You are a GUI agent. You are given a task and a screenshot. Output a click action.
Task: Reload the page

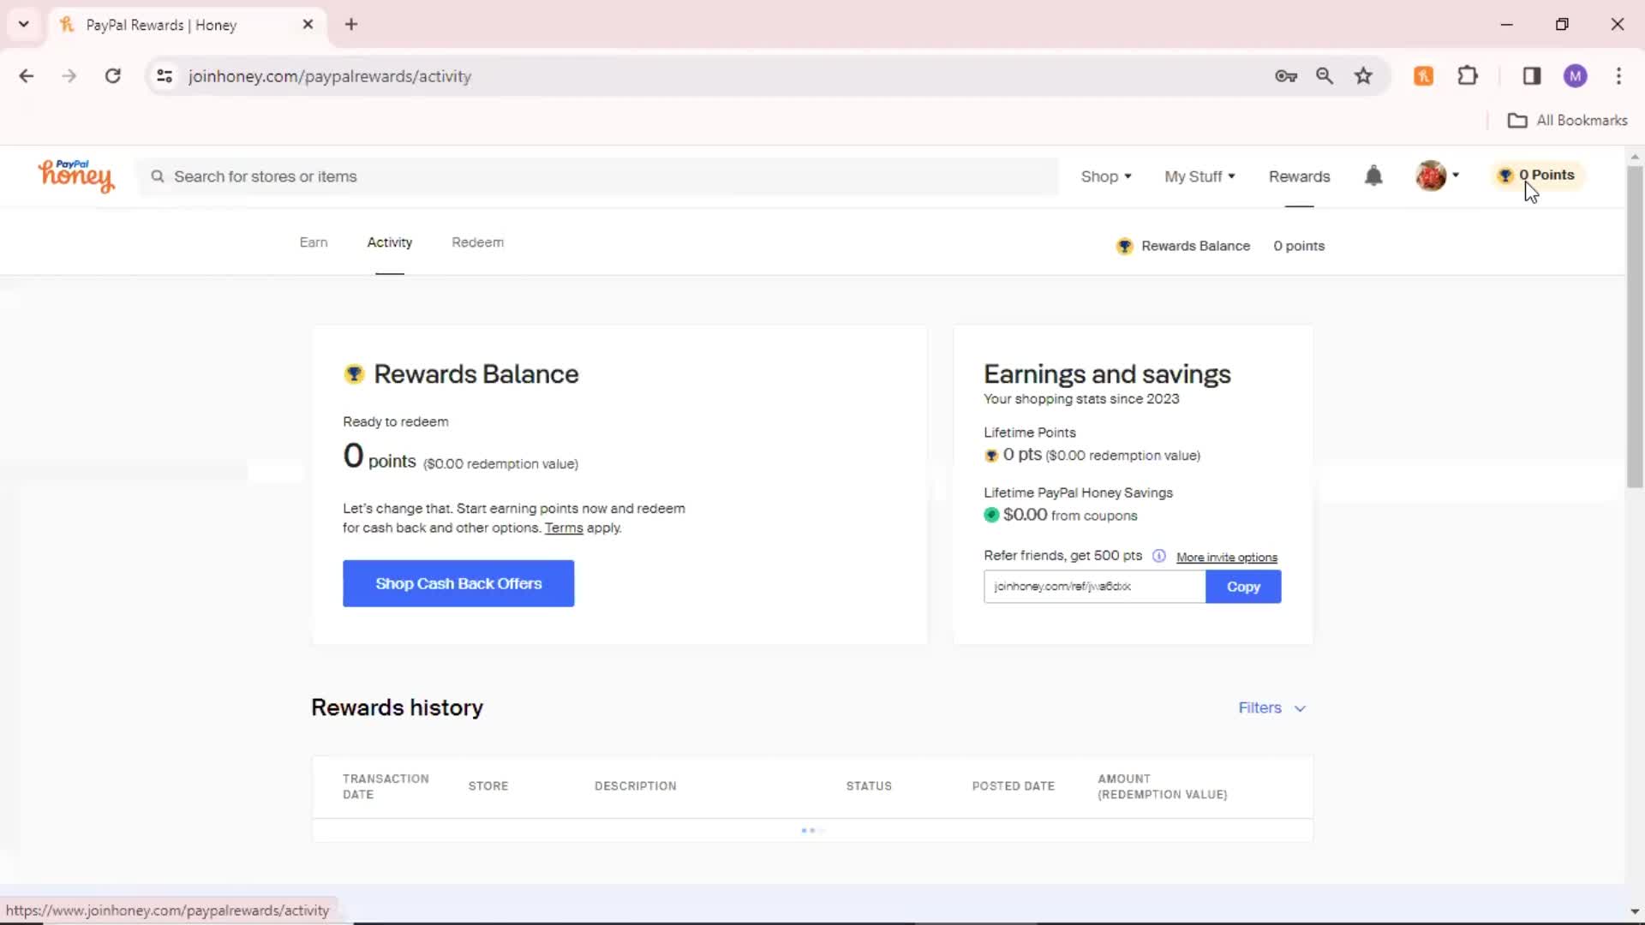(112, 76)
